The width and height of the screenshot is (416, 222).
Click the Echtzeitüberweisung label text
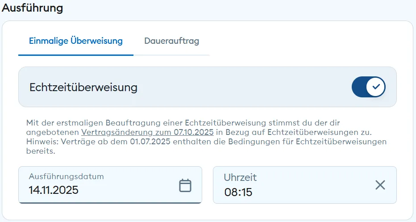pos(83,88)
